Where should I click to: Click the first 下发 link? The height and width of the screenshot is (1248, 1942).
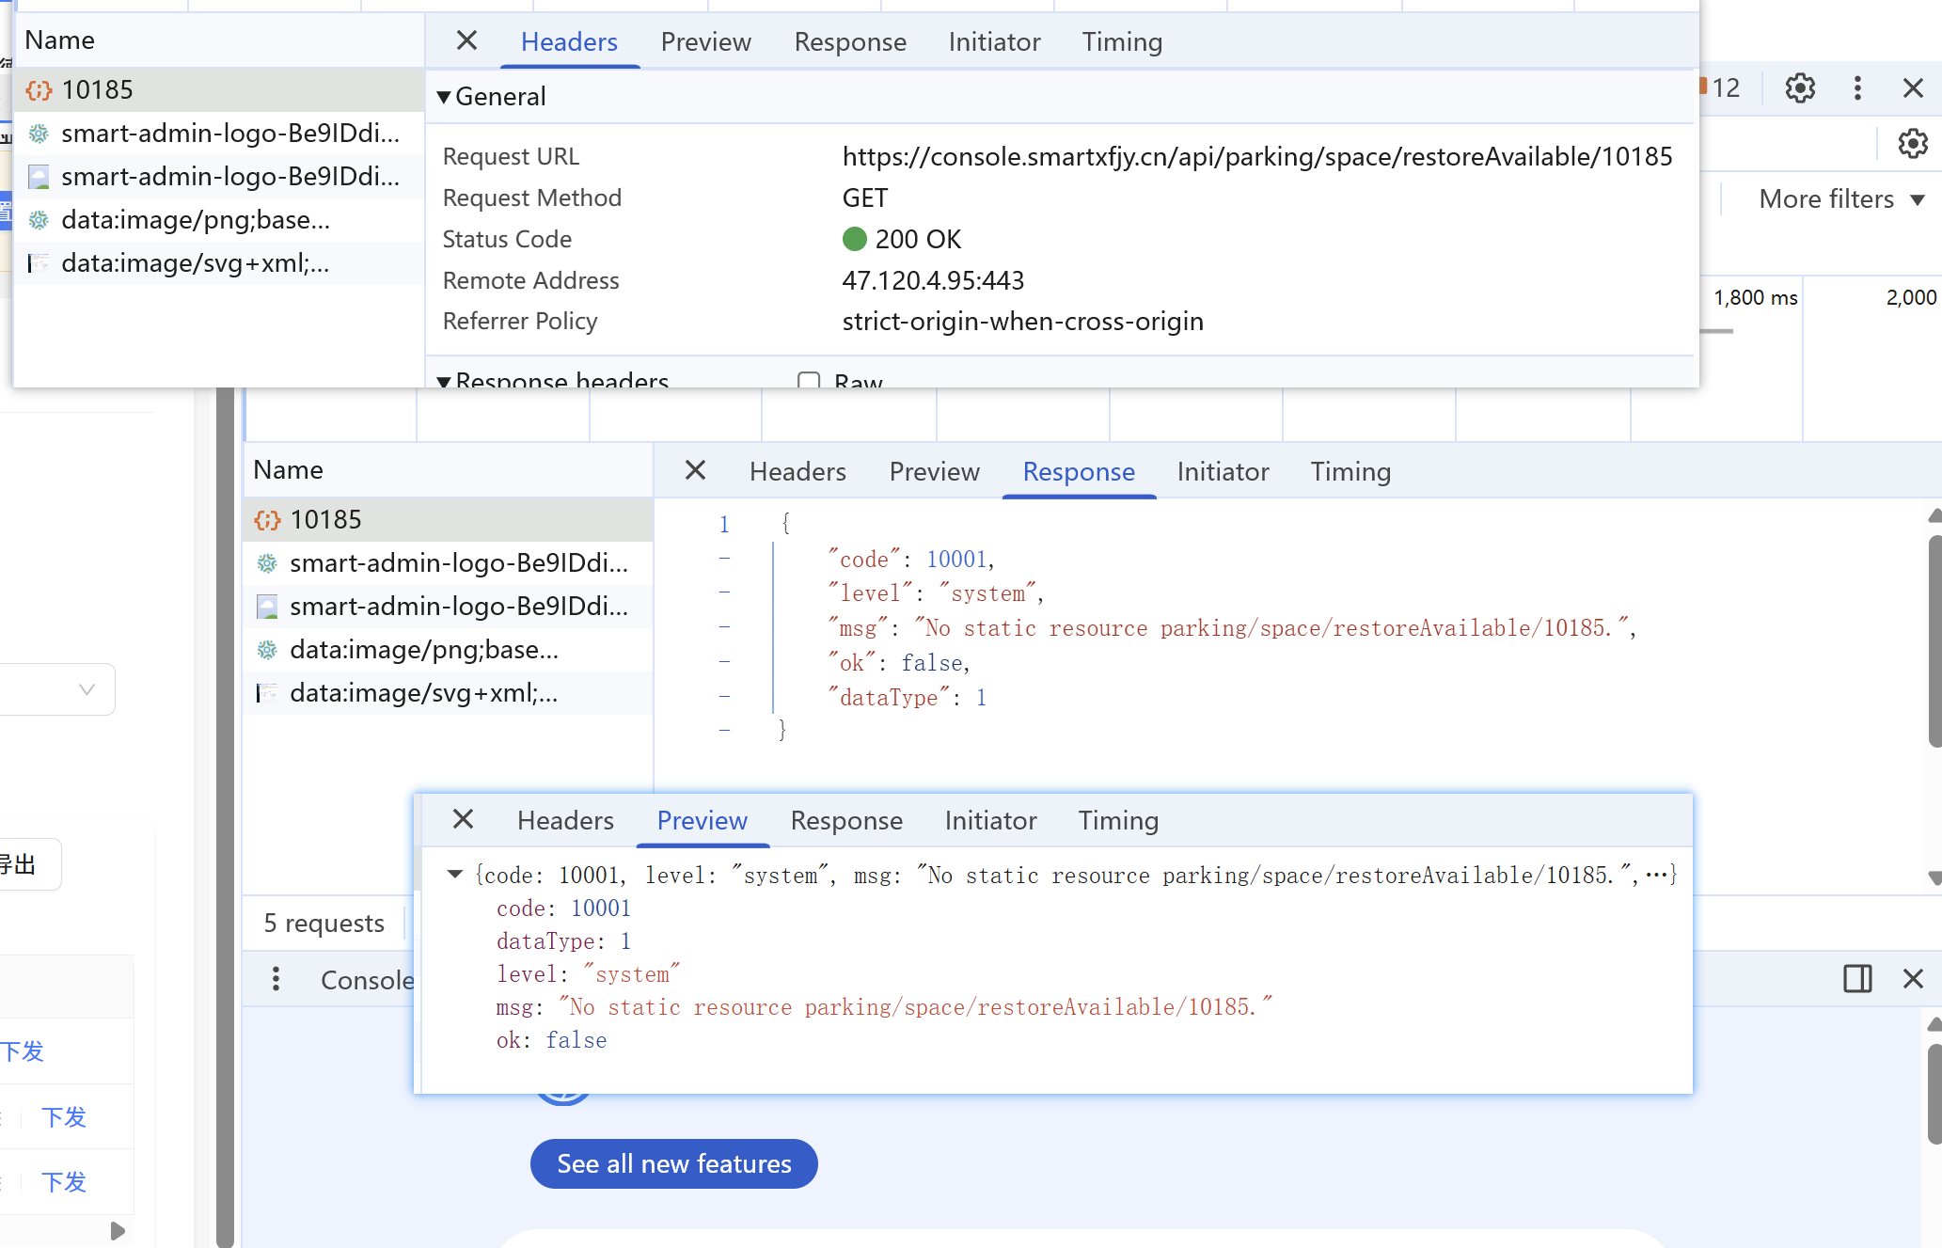(23, 1051)
